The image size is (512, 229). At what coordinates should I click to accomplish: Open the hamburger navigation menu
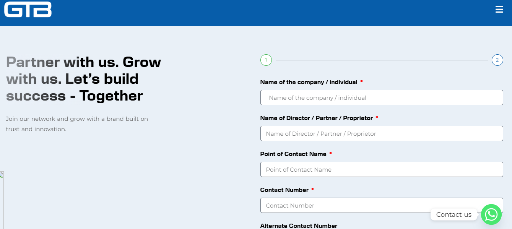pos(499,10)
